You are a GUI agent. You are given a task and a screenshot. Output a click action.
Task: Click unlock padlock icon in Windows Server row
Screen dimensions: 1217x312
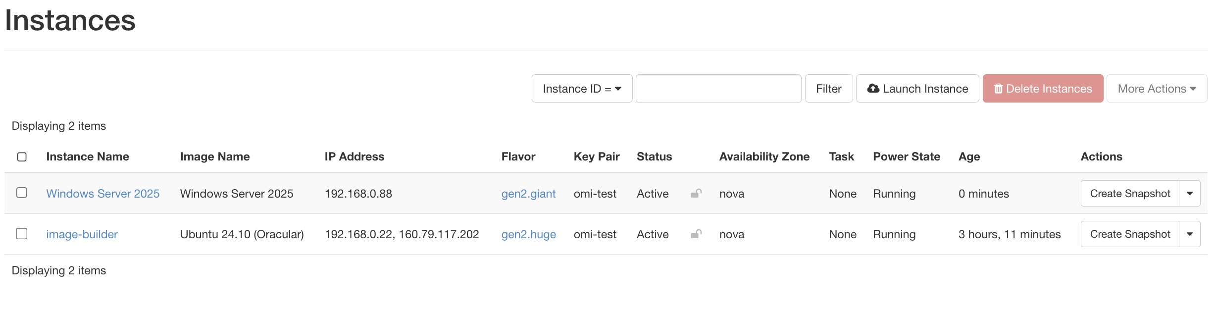(x=696, y=194)
